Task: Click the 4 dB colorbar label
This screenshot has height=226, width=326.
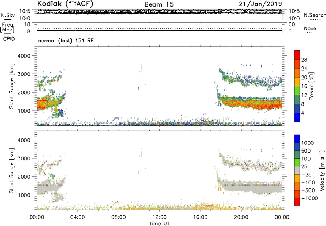Action: [302, 113]
